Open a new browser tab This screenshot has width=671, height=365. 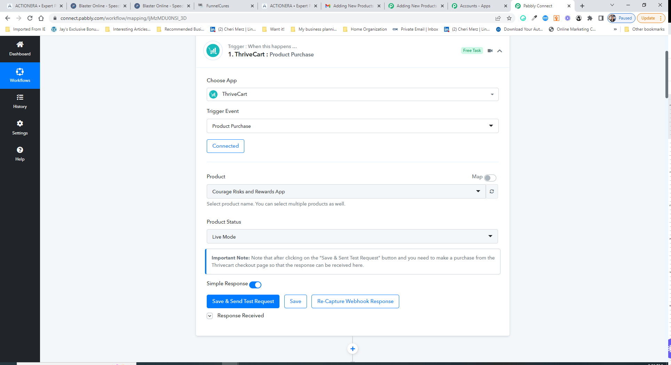tap(582, 6)
